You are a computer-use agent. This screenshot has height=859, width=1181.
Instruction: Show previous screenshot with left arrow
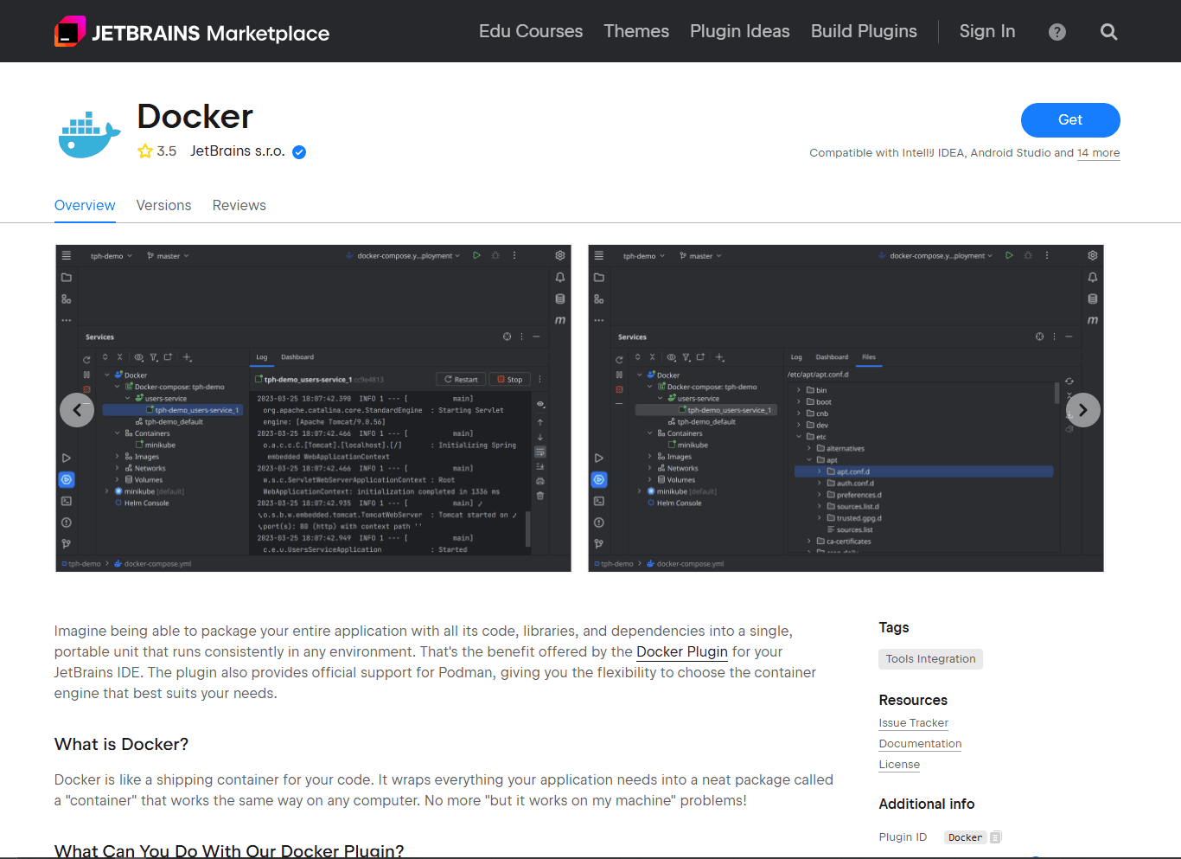(x=77, y=410)
